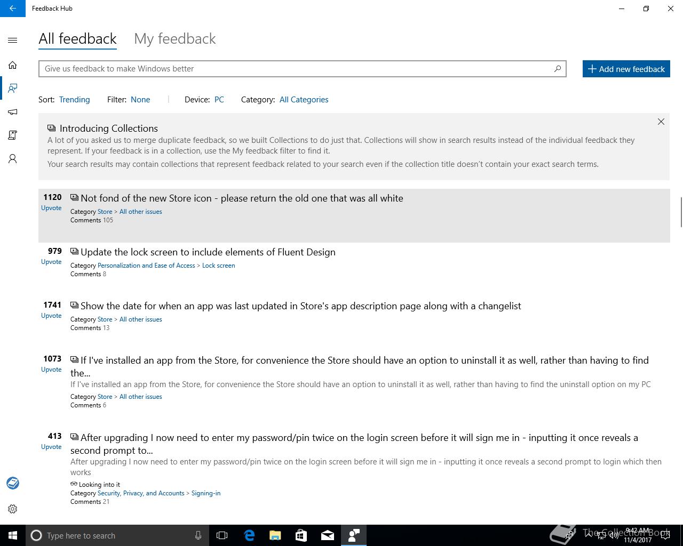Upvote the password/pin feedback with 413 votes
Image resolution: width=683 pixels, height=546 pixels.
51,447
